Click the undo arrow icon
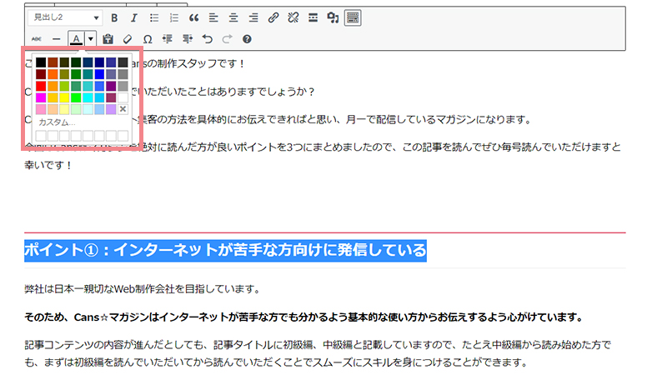 pos(207,38)
